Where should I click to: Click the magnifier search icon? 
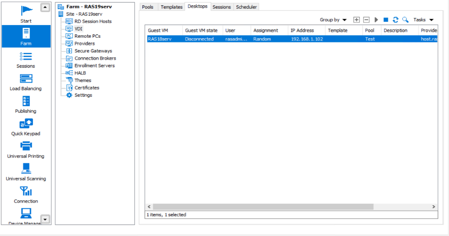point(405,20)
